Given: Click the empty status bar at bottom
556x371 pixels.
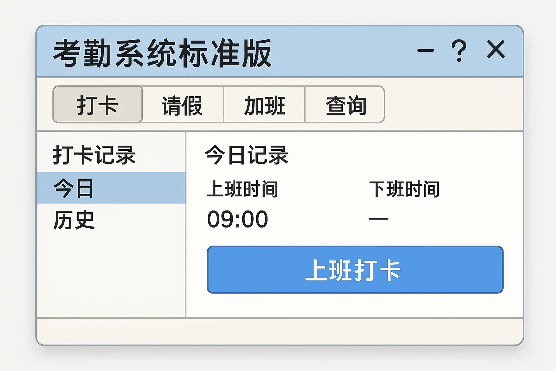Looking at the screenshot, I should 279,331.
